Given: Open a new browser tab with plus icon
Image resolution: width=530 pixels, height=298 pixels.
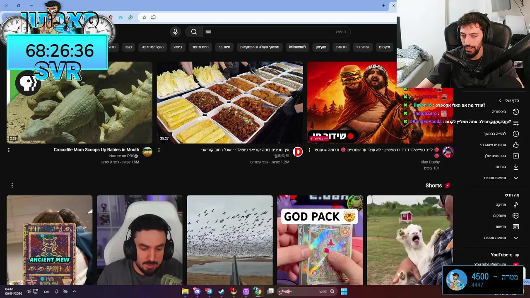Looking at the screenshot, I should [x=383, y=5].
